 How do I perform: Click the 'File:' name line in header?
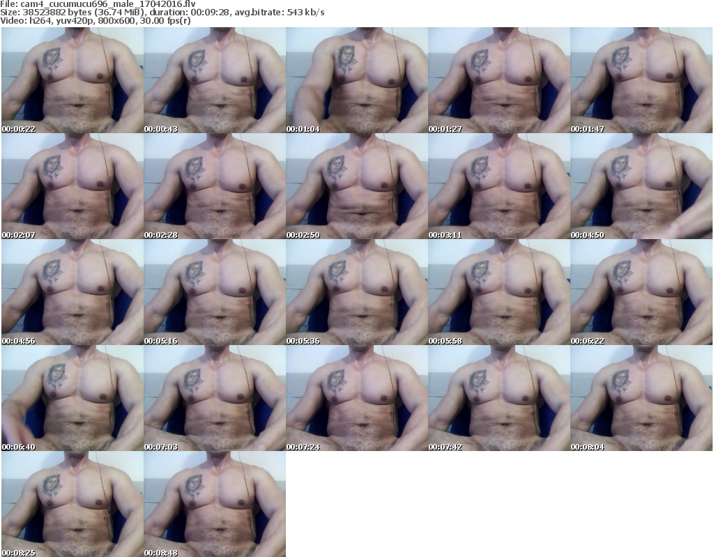coord(98,3)
